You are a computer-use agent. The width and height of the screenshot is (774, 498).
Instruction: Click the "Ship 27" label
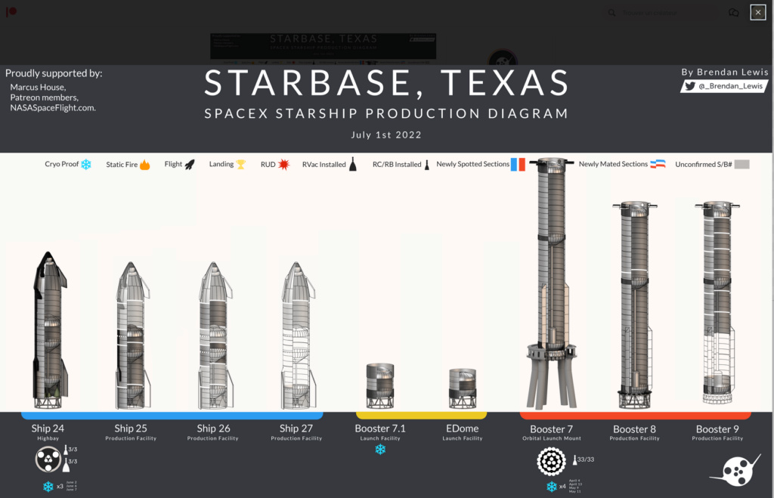tap(296, 428)
